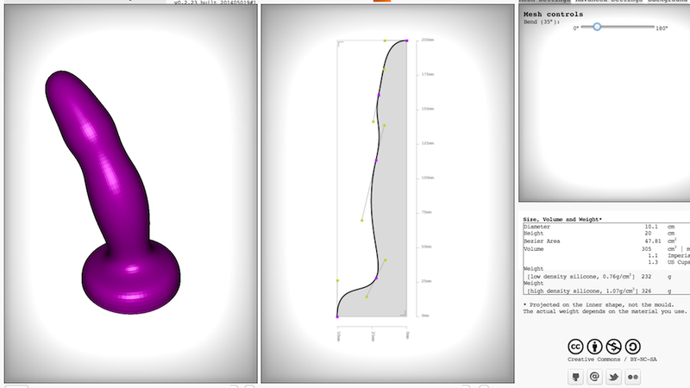Click the Volume value '305'

pyautogui.click(x=646, y=249)
